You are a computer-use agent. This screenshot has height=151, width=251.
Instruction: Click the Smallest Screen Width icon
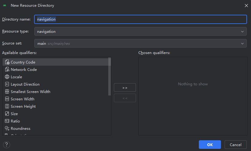7,91
